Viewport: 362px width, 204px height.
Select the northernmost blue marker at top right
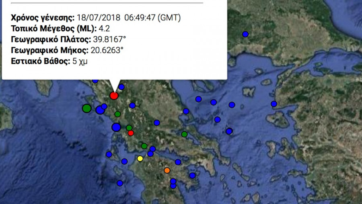point(245,34)
